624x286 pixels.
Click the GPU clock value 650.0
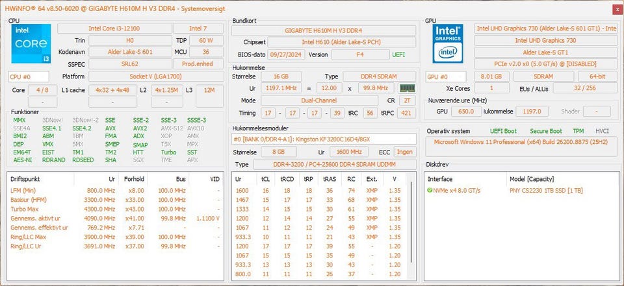[x=466, y=112]
